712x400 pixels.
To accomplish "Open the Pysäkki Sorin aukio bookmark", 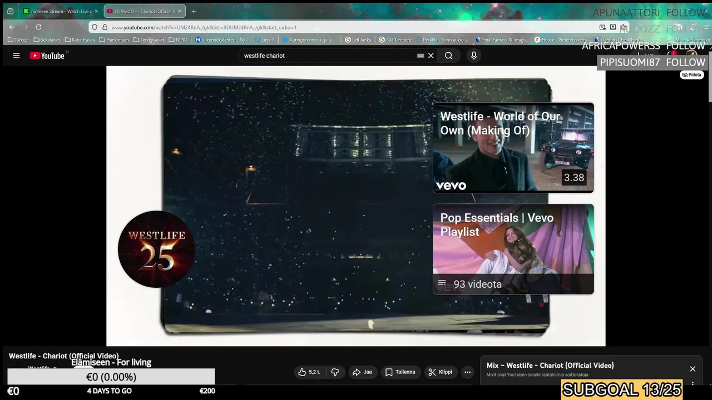I will [442, 40].
